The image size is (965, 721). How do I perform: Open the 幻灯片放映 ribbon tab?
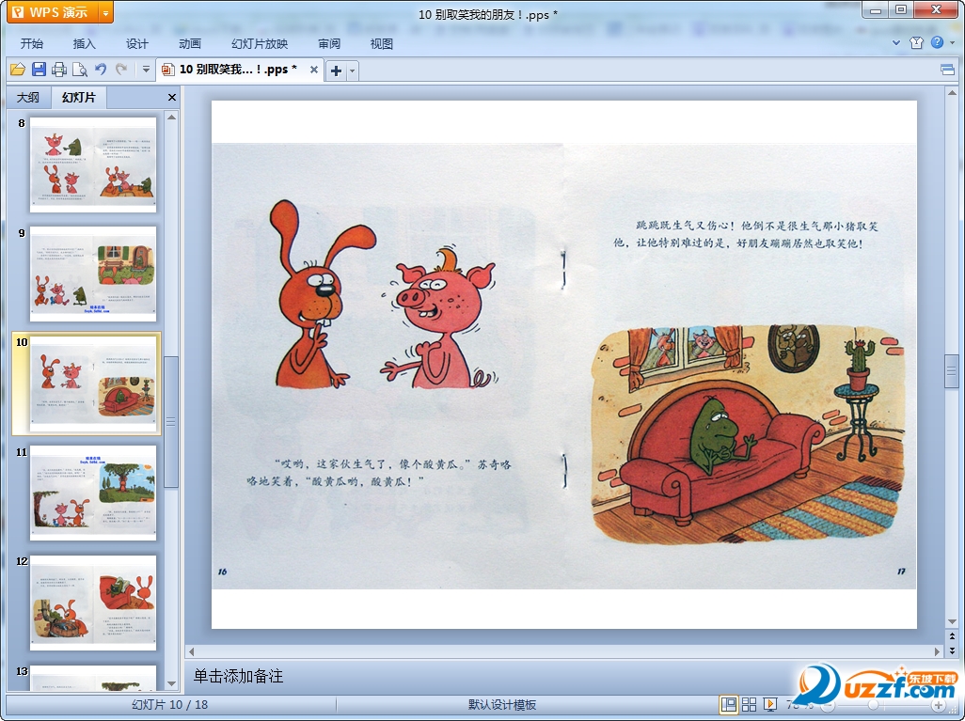[x=259, y=43]
